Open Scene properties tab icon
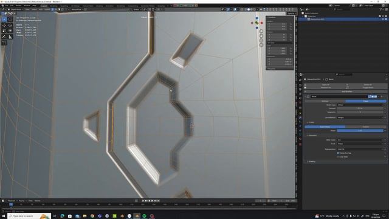The width and height of the screenshot is (389, 219). 300,98
